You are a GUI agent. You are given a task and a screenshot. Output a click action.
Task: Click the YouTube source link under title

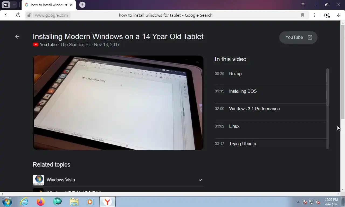(x=45, y=44)
